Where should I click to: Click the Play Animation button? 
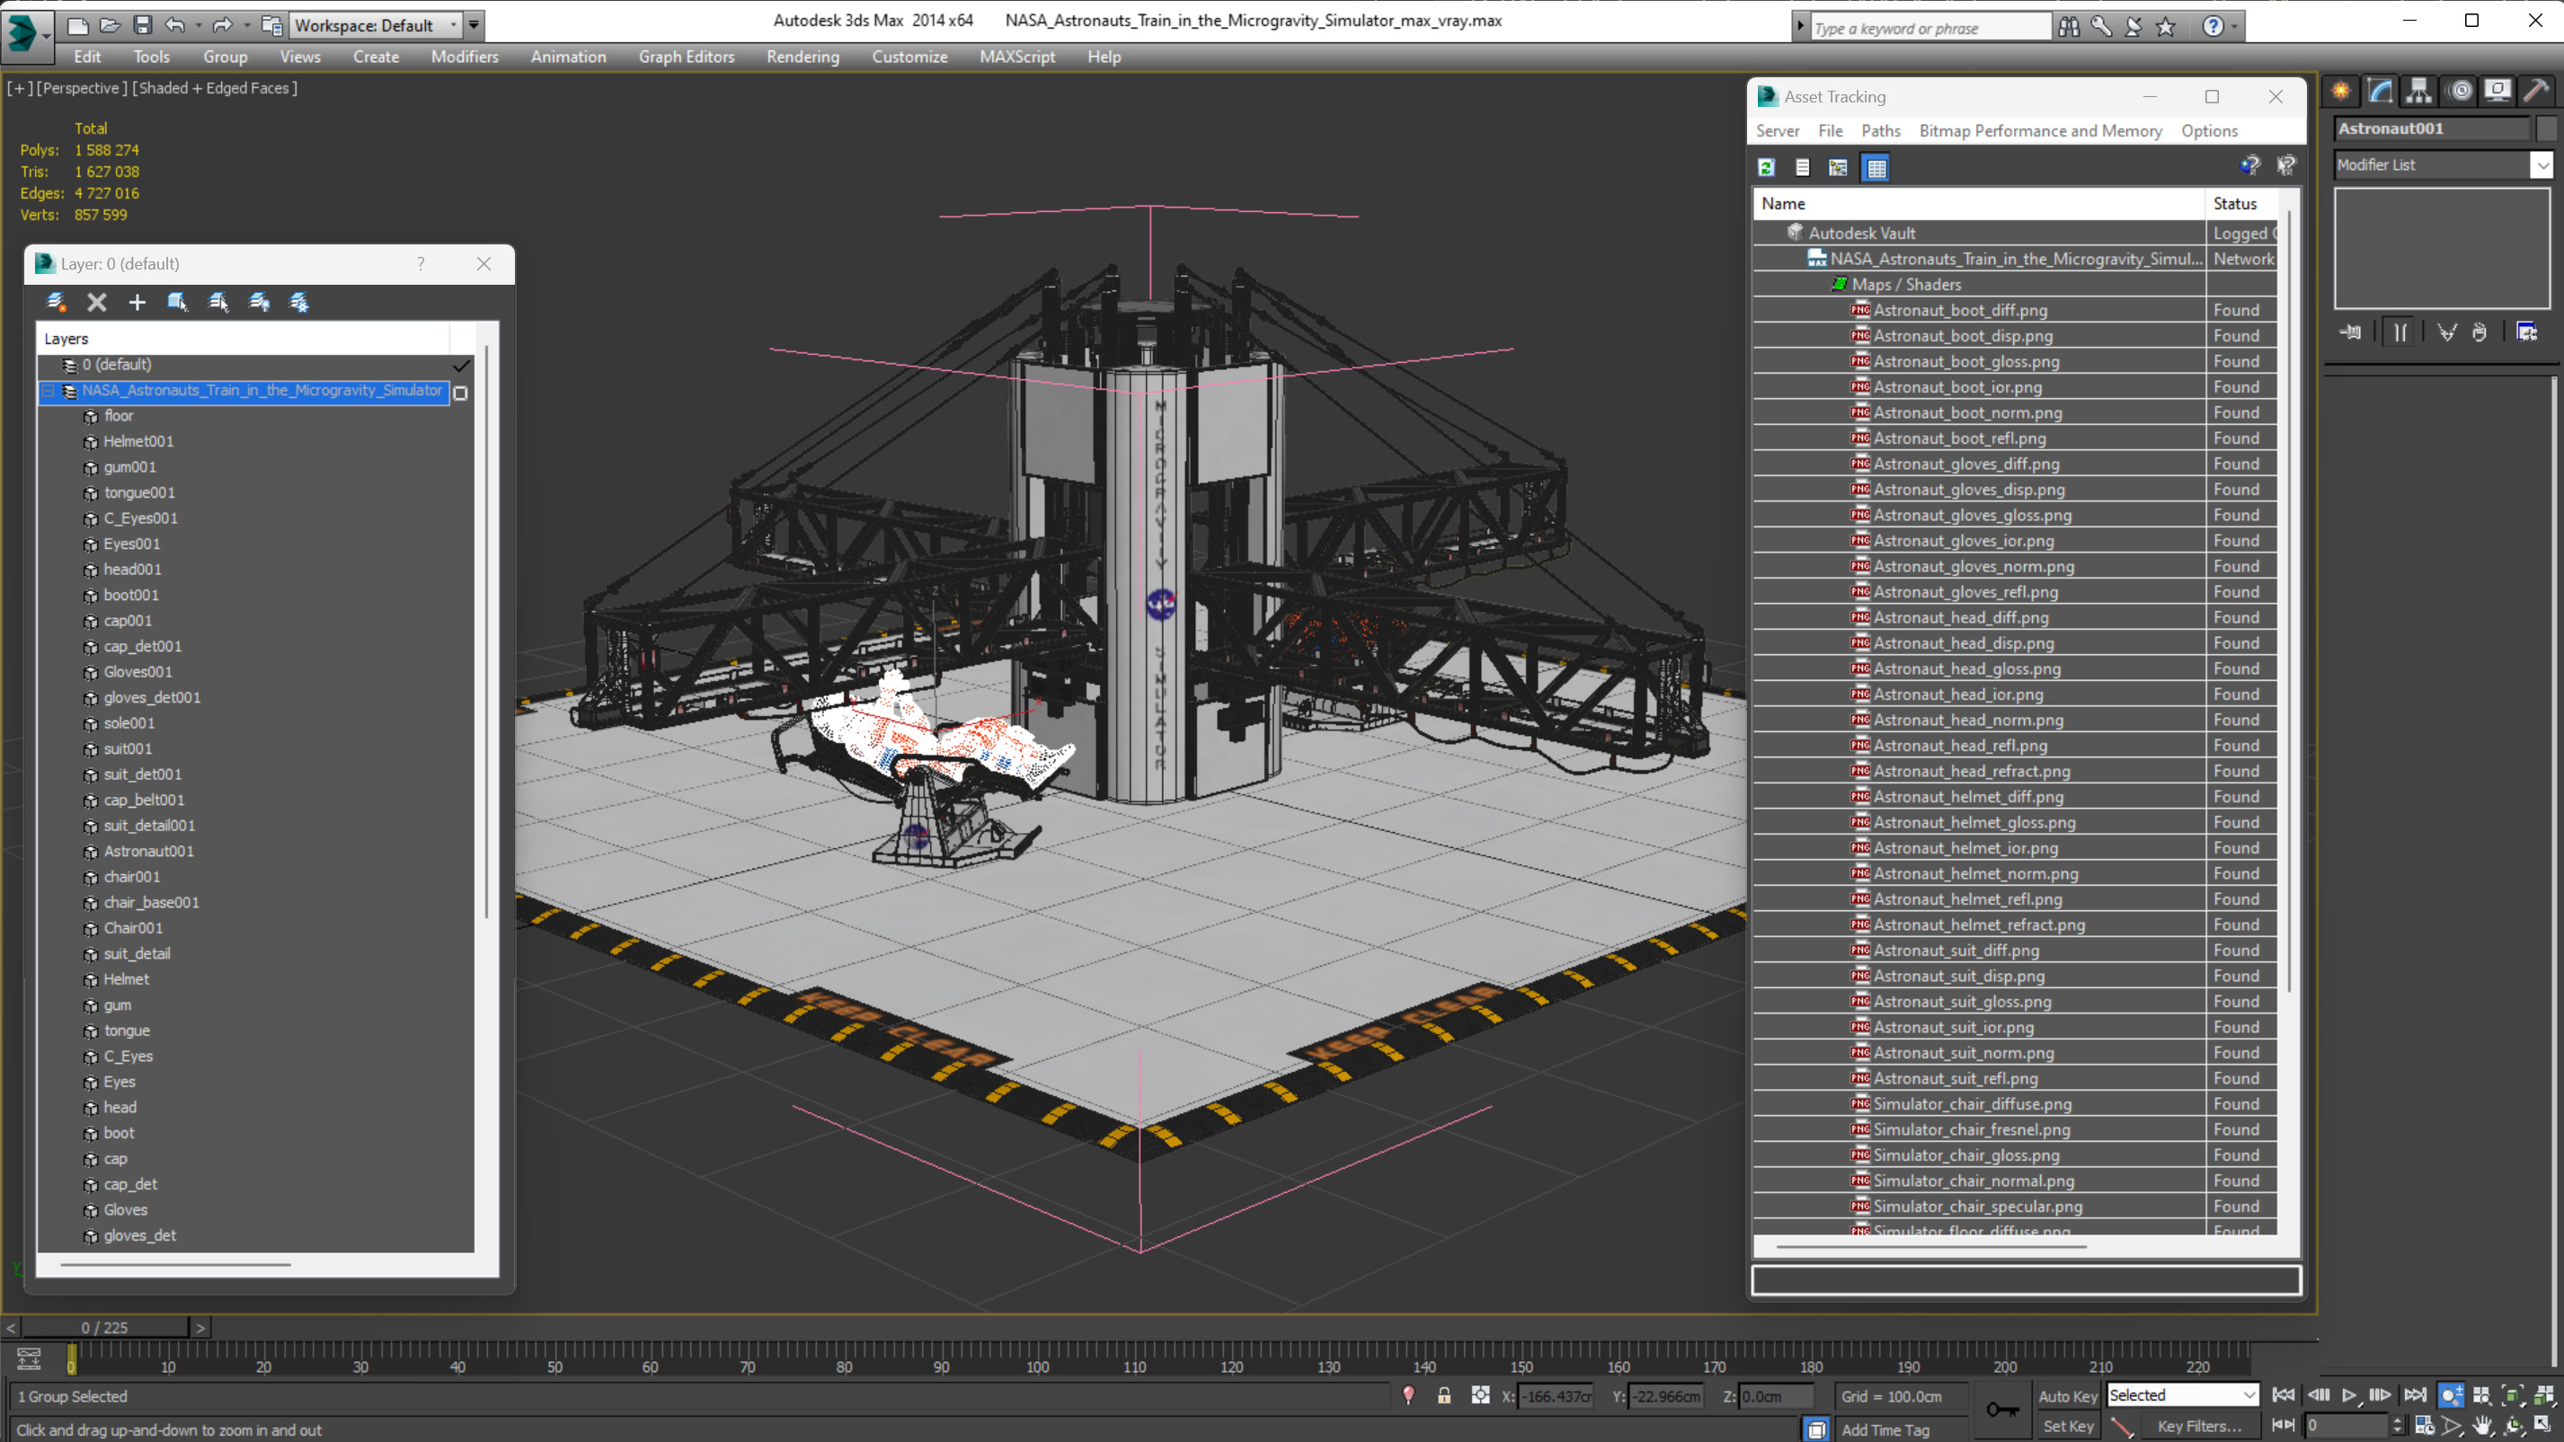(x=2349, y=1395)
